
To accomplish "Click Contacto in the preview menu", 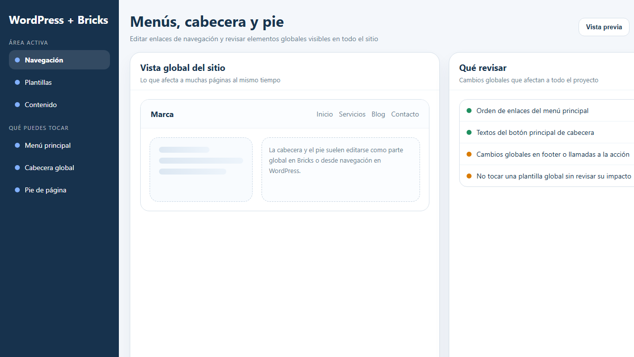I will pyautogui.click(x=405, y=114).
